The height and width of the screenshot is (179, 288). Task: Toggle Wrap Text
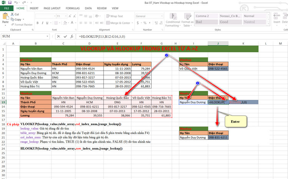(x=114, y=16)
